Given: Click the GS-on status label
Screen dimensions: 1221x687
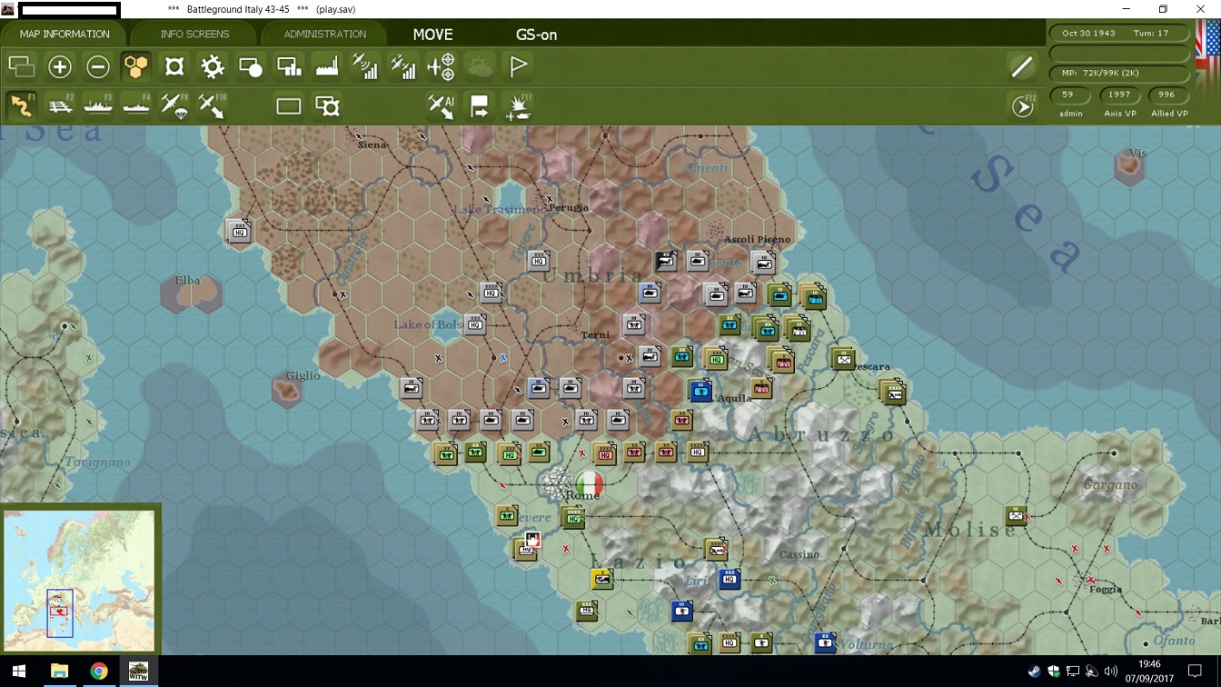Looking at the screenshot, I should coord(536,35).
